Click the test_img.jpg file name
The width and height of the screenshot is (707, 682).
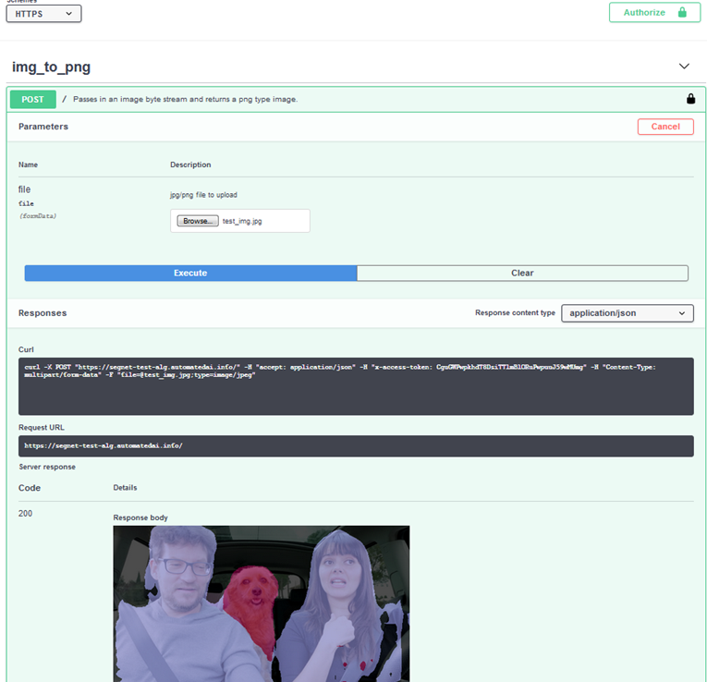coord(242,221)
